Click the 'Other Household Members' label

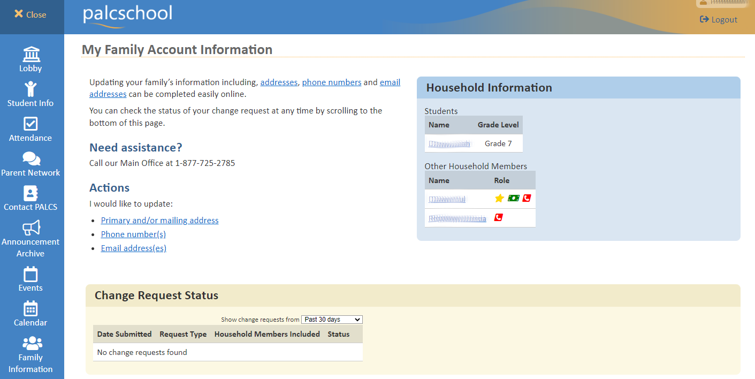point(476,166)
